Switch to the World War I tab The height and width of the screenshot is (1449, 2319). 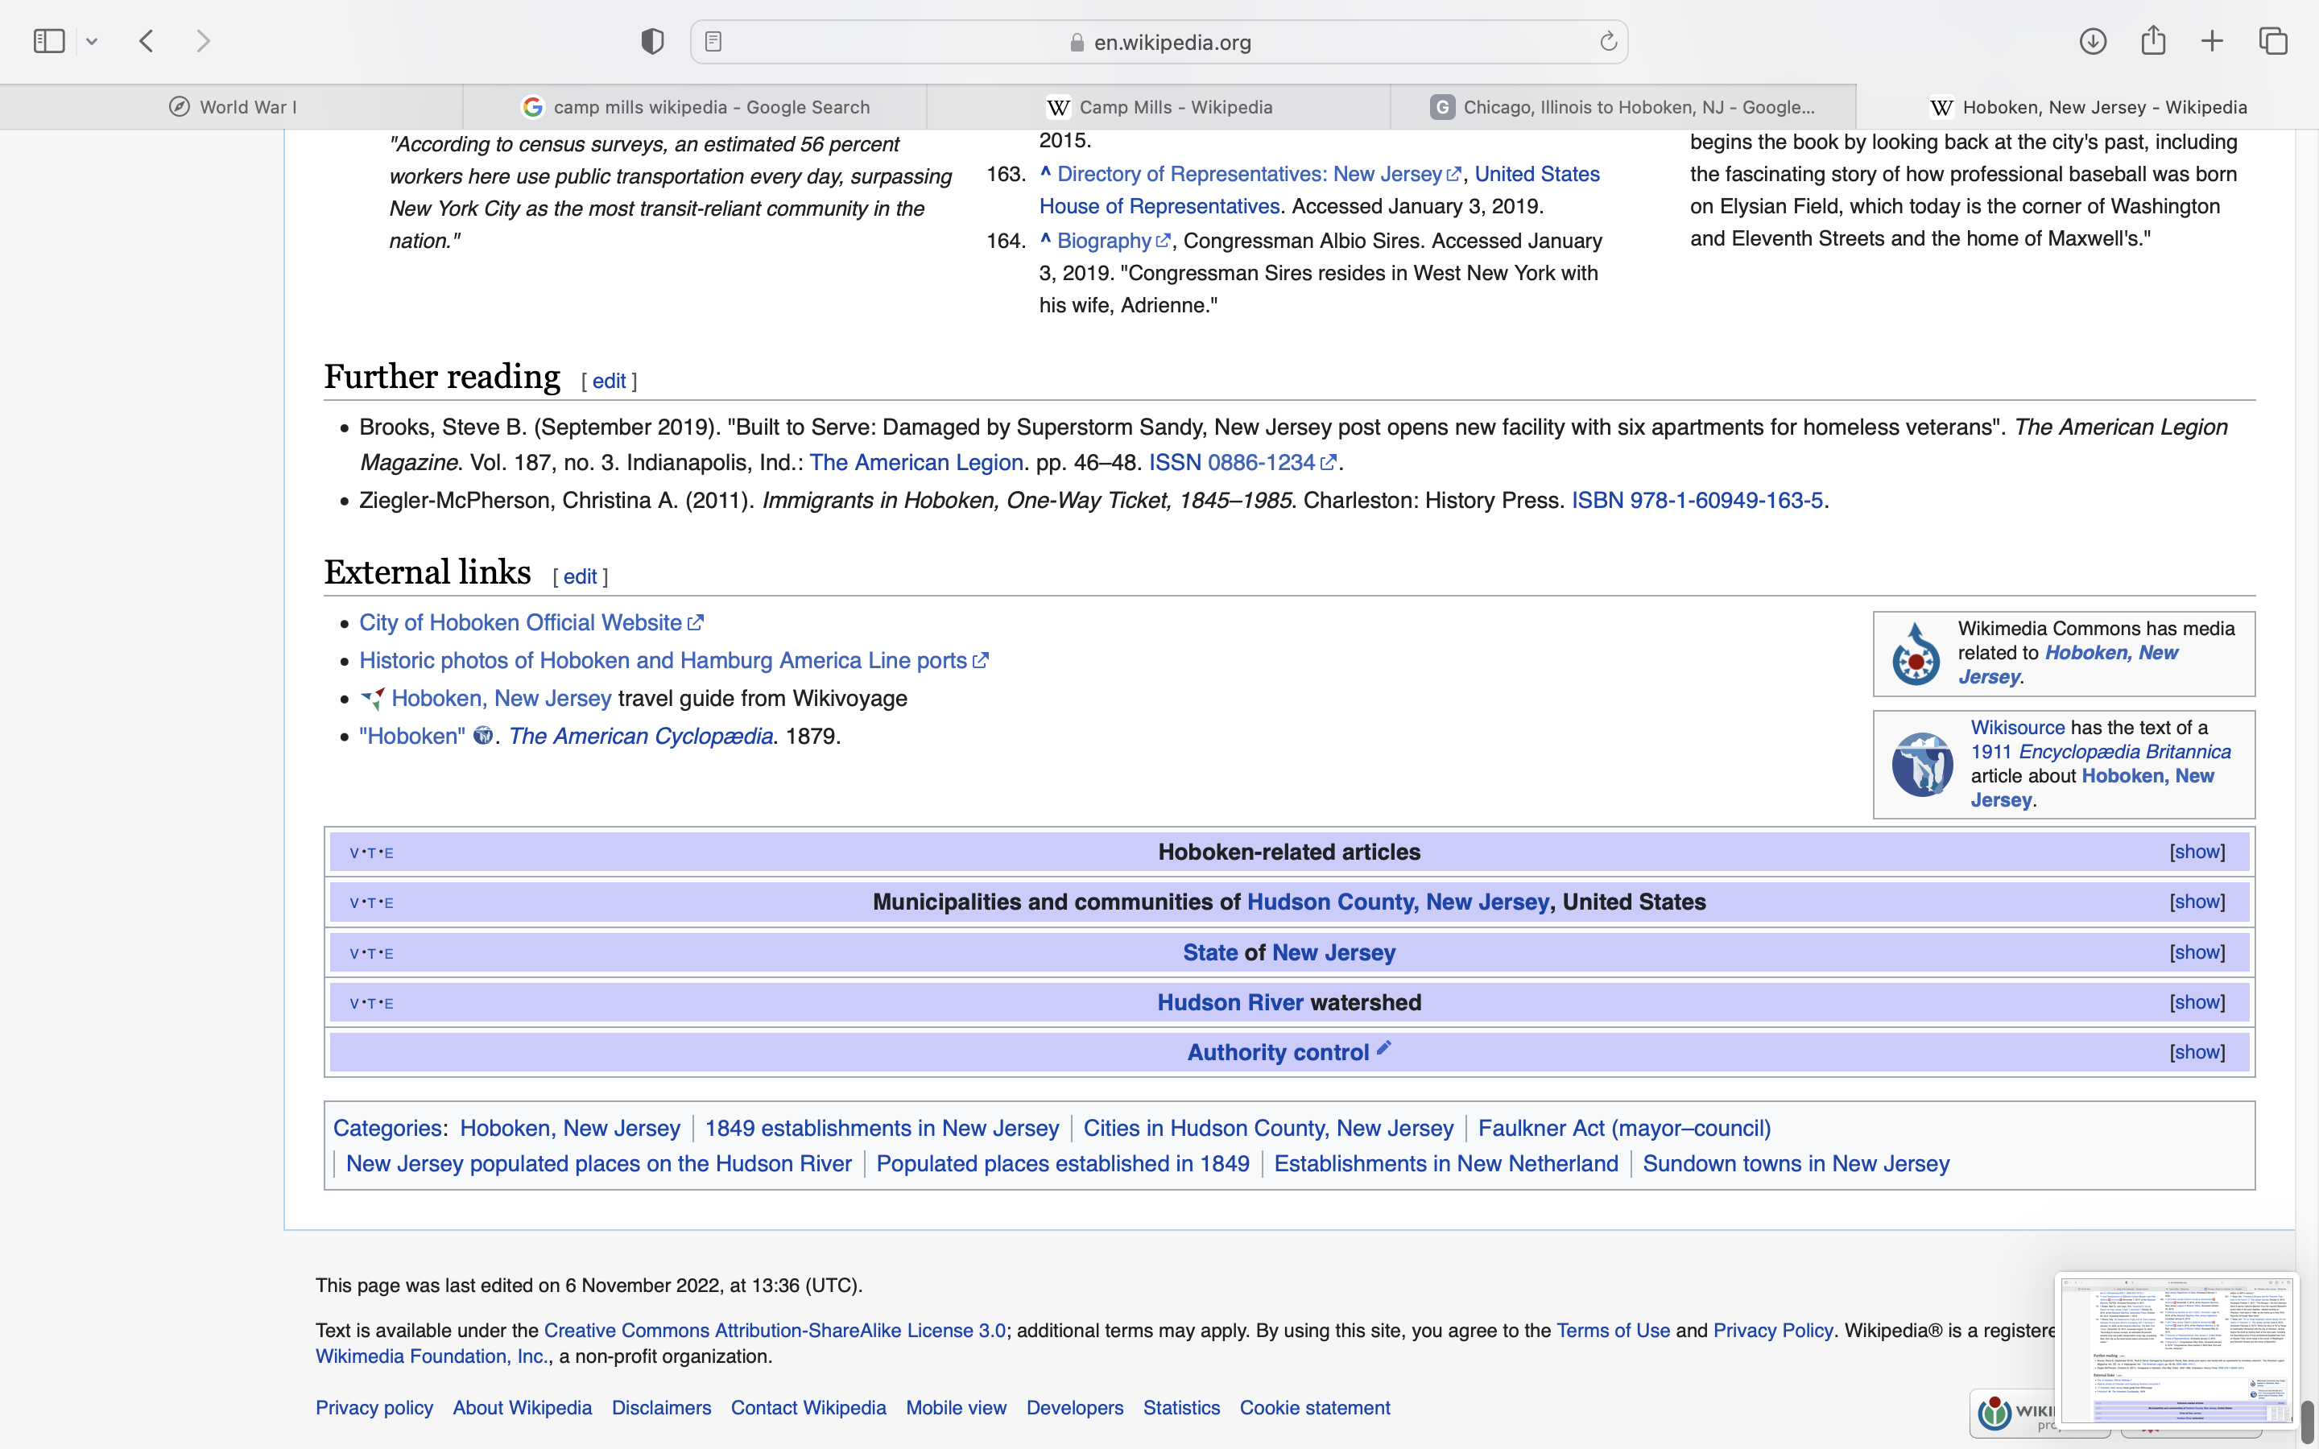pyautogui.click(x=232, y=107)
